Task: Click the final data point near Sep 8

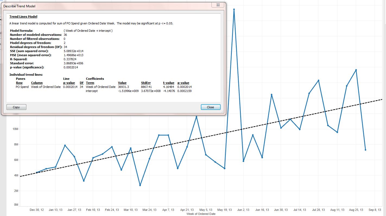Action: coord(365,150)
